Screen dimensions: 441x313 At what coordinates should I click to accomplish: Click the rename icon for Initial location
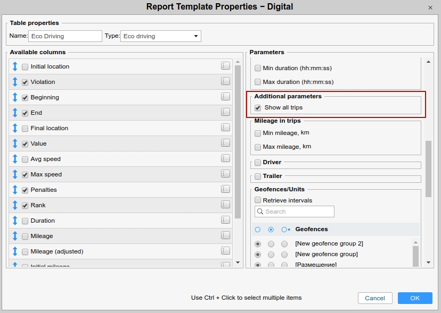226,66
